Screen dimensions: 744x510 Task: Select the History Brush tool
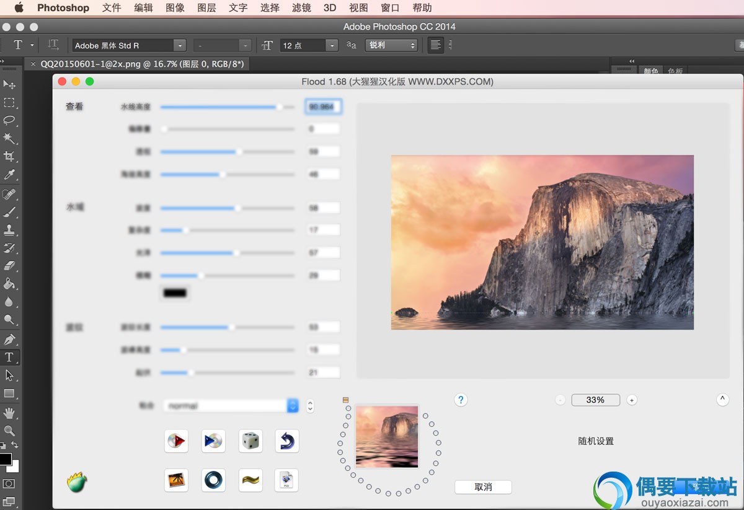pyautogui.click(x=9, y=248)
